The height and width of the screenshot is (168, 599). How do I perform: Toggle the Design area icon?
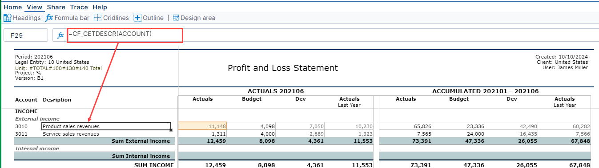point(176,18)
